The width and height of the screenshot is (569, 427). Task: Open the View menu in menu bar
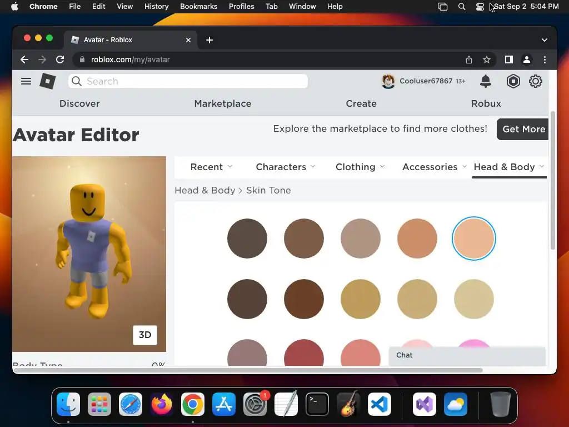[x=124, y=7]
